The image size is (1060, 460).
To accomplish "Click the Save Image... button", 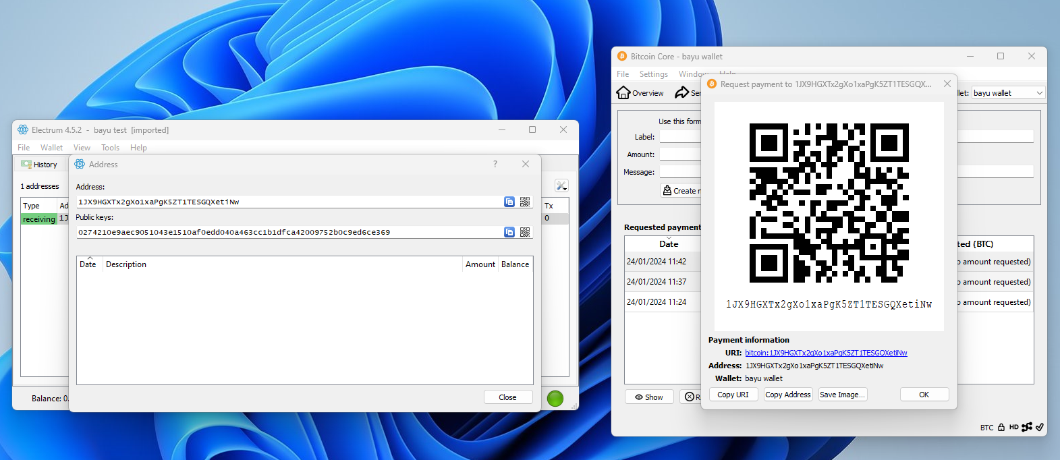I will [843, 395].
